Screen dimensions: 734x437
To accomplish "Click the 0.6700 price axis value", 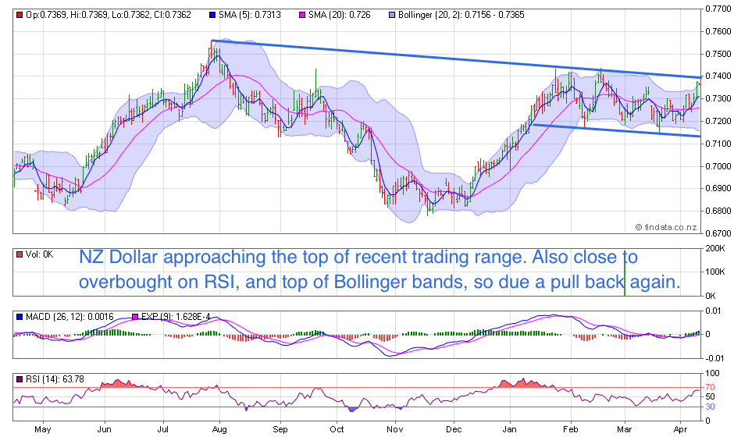I will tap(718, 233).
